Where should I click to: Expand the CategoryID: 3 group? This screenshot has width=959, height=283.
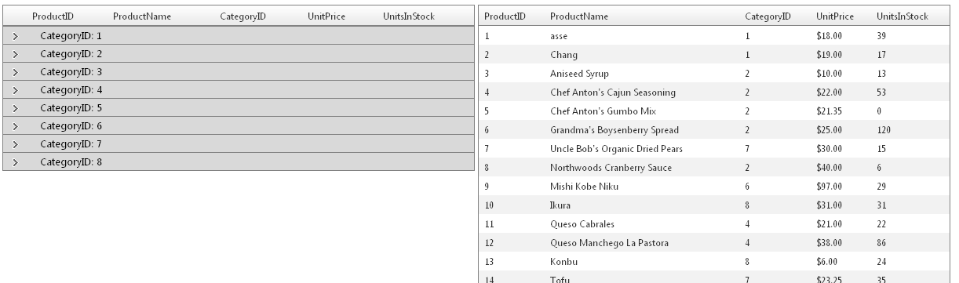pyautogui.click(x=15, y=72)
